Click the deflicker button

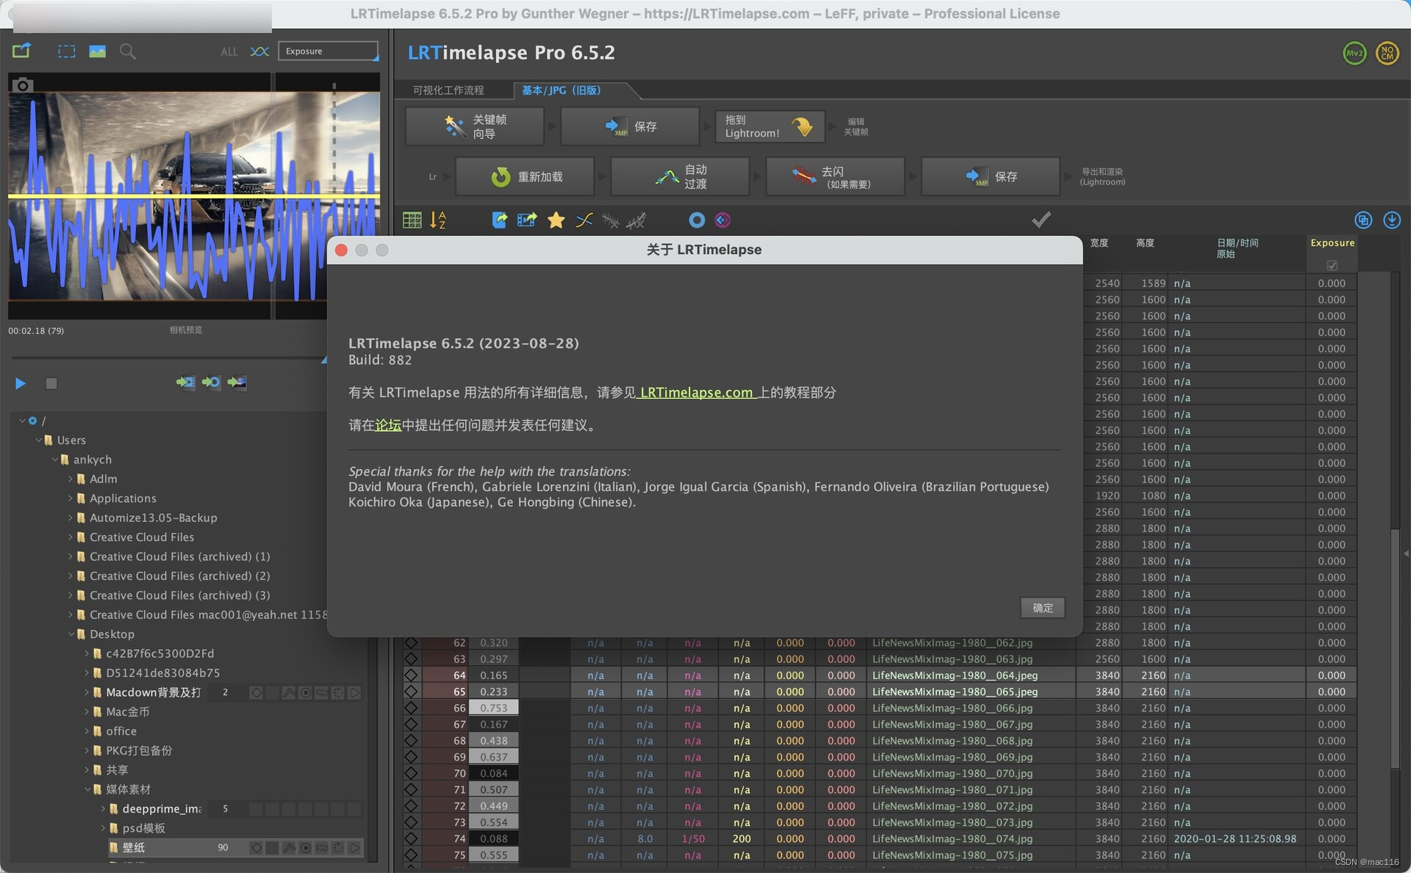(x=835, y=176)
